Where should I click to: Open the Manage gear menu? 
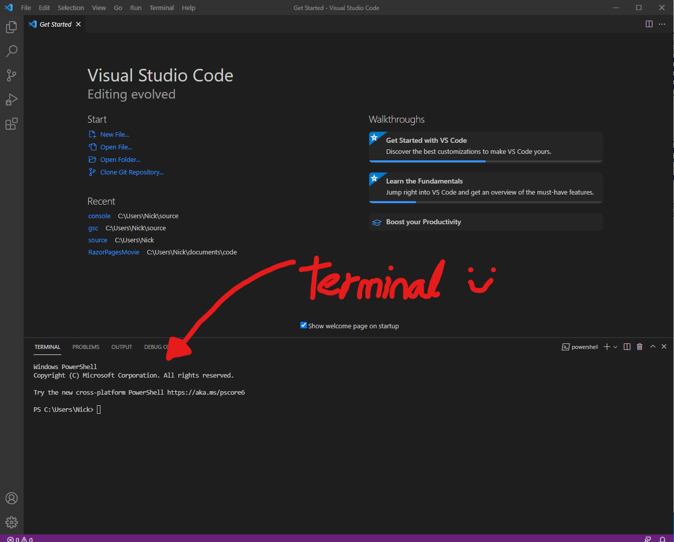pyautogui.click(x=12, y=522)
